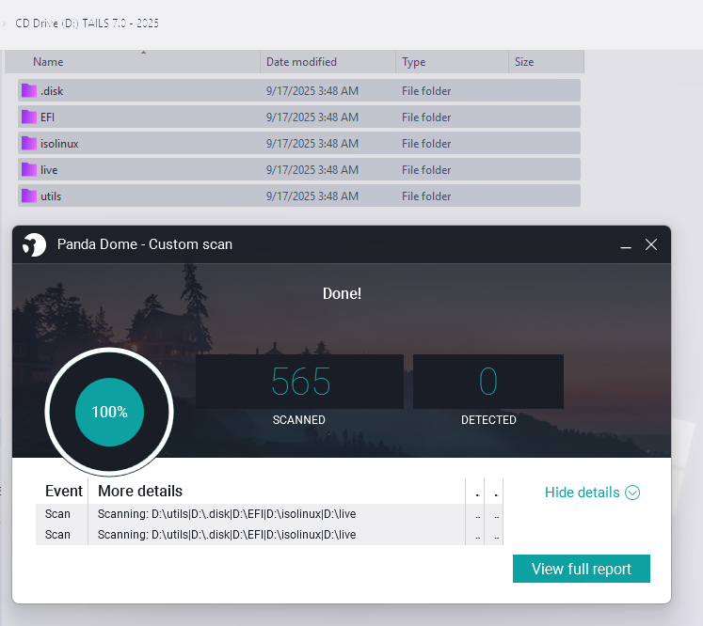Click isolinux row File folder type

click(x=426, y=144)
